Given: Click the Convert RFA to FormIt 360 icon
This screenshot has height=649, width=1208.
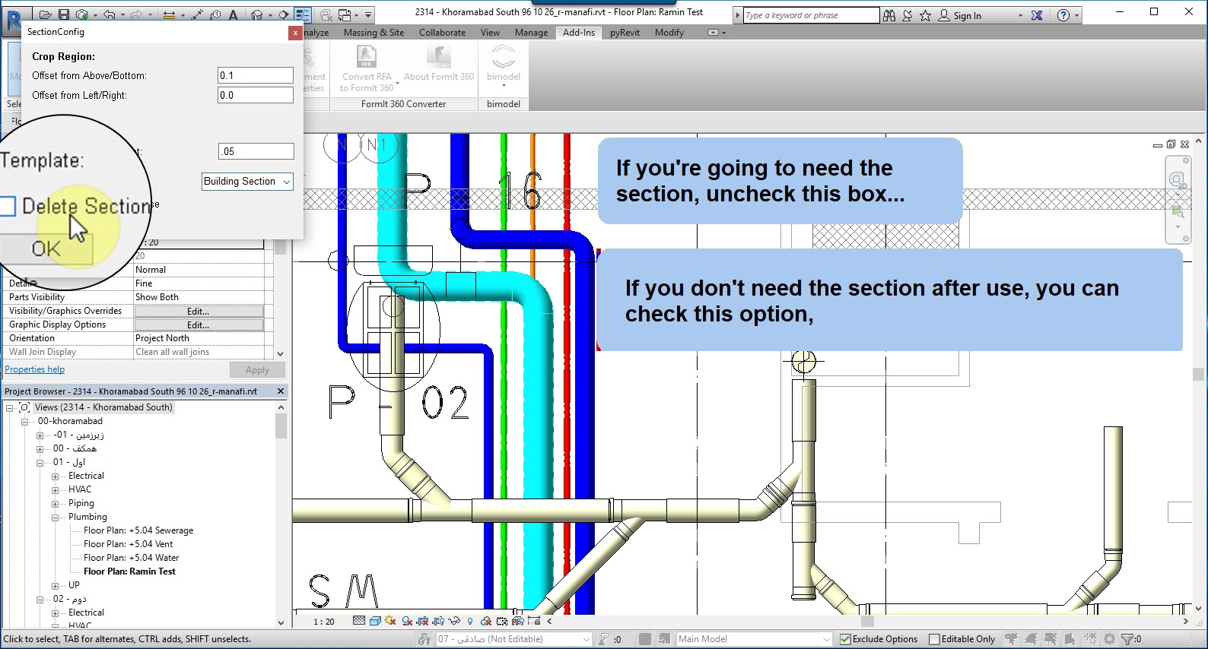Looking at the screenshot, I should point(367,56).
